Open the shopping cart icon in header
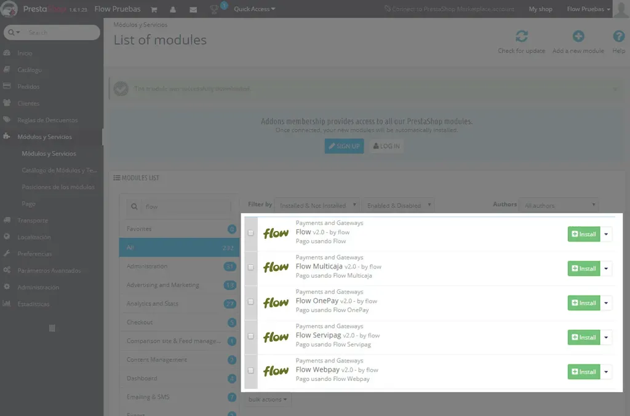The height and width of the screenshot is (416, 630). tap(154, 9)
